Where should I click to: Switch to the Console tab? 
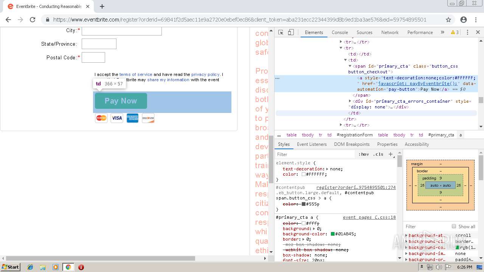340,32
